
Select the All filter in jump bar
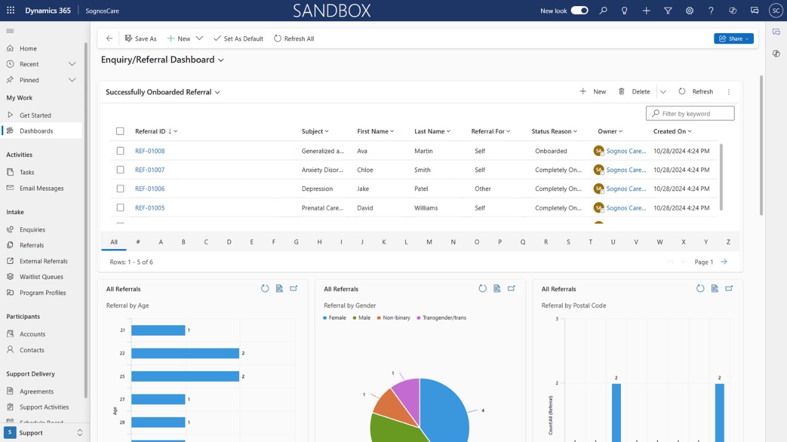click(114, 242)
